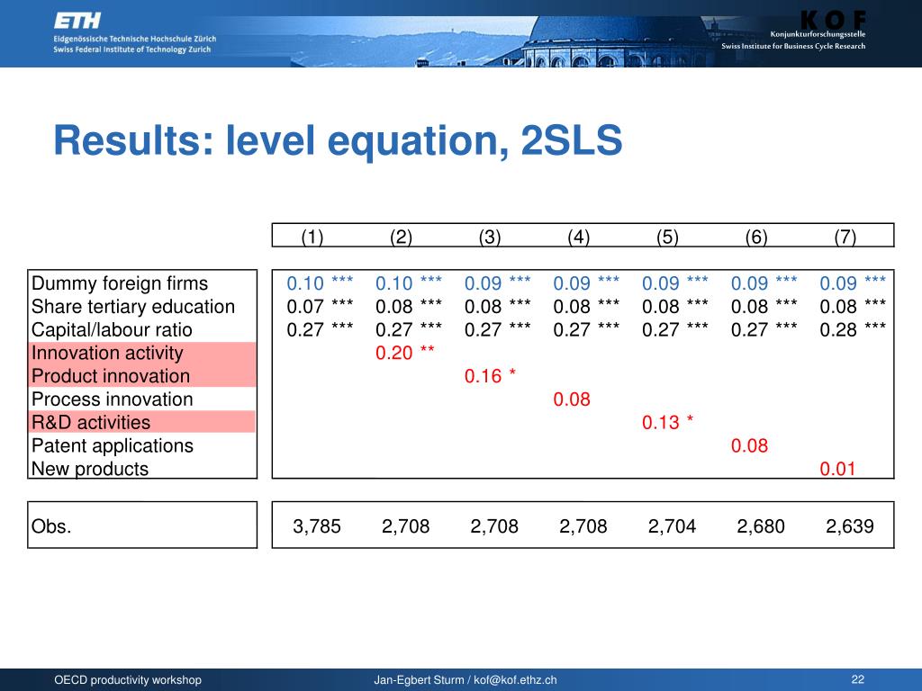Click the 0.07 Share tertiary education value

(x=305, y=307)
